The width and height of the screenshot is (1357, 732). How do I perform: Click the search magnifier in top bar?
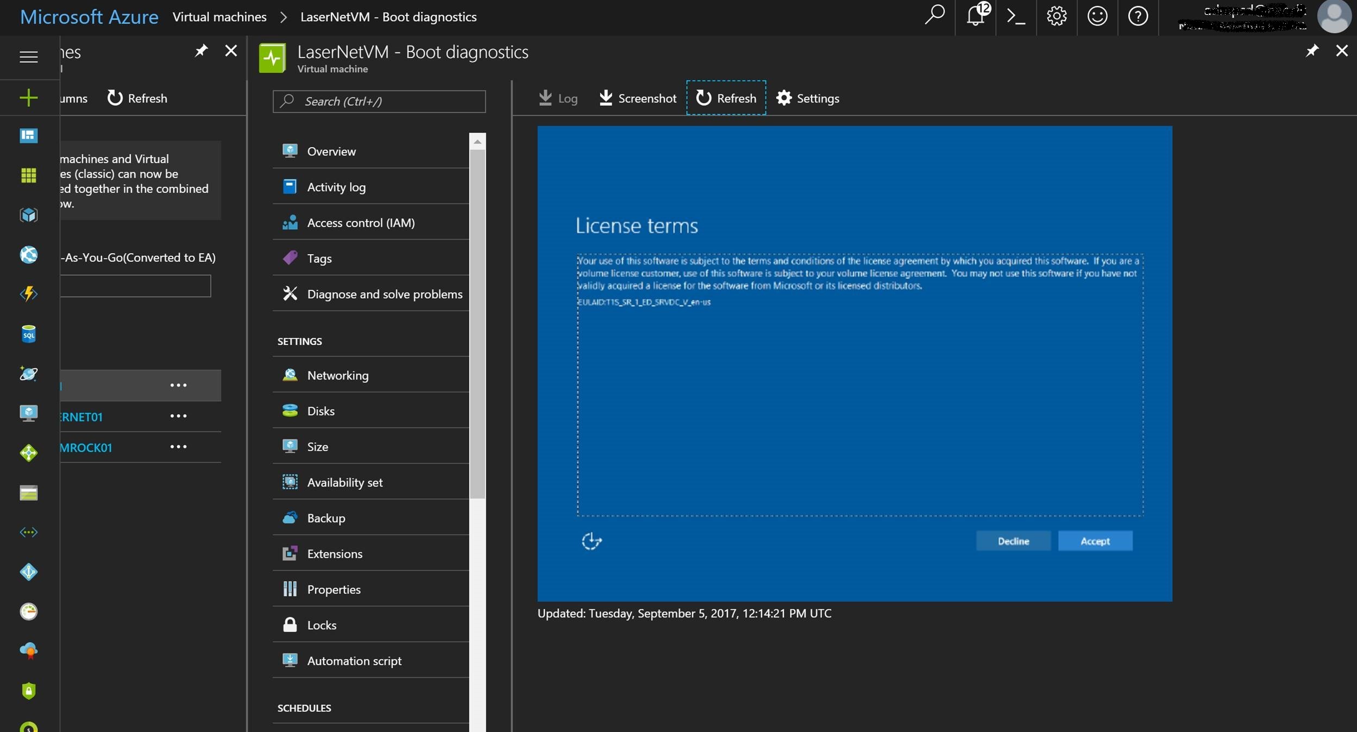(x=935, y=16)
